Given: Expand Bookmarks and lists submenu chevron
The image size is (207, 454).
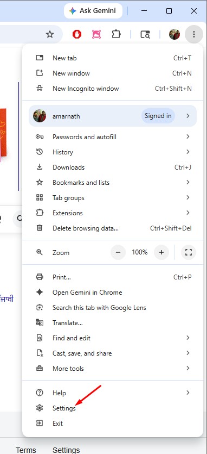Looking at the screenshot, I should pos(188,182).
